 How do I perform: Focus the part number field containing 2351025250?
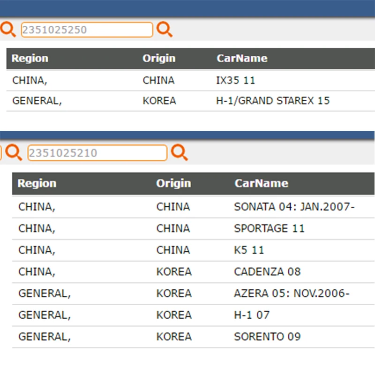87,30
